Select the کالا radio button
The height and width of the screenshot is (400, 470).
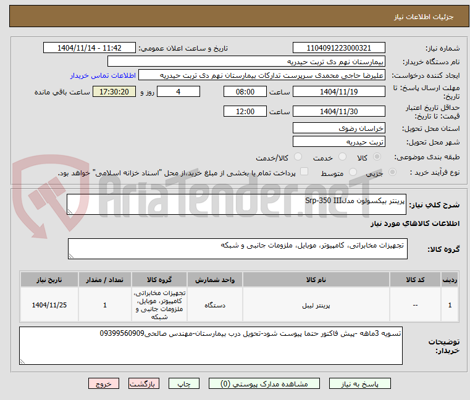pos(377,157)
